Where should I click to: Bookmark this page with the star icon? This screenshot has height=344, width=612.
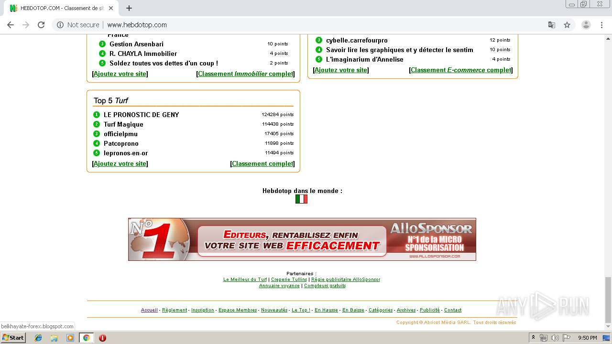coord(567,25)
